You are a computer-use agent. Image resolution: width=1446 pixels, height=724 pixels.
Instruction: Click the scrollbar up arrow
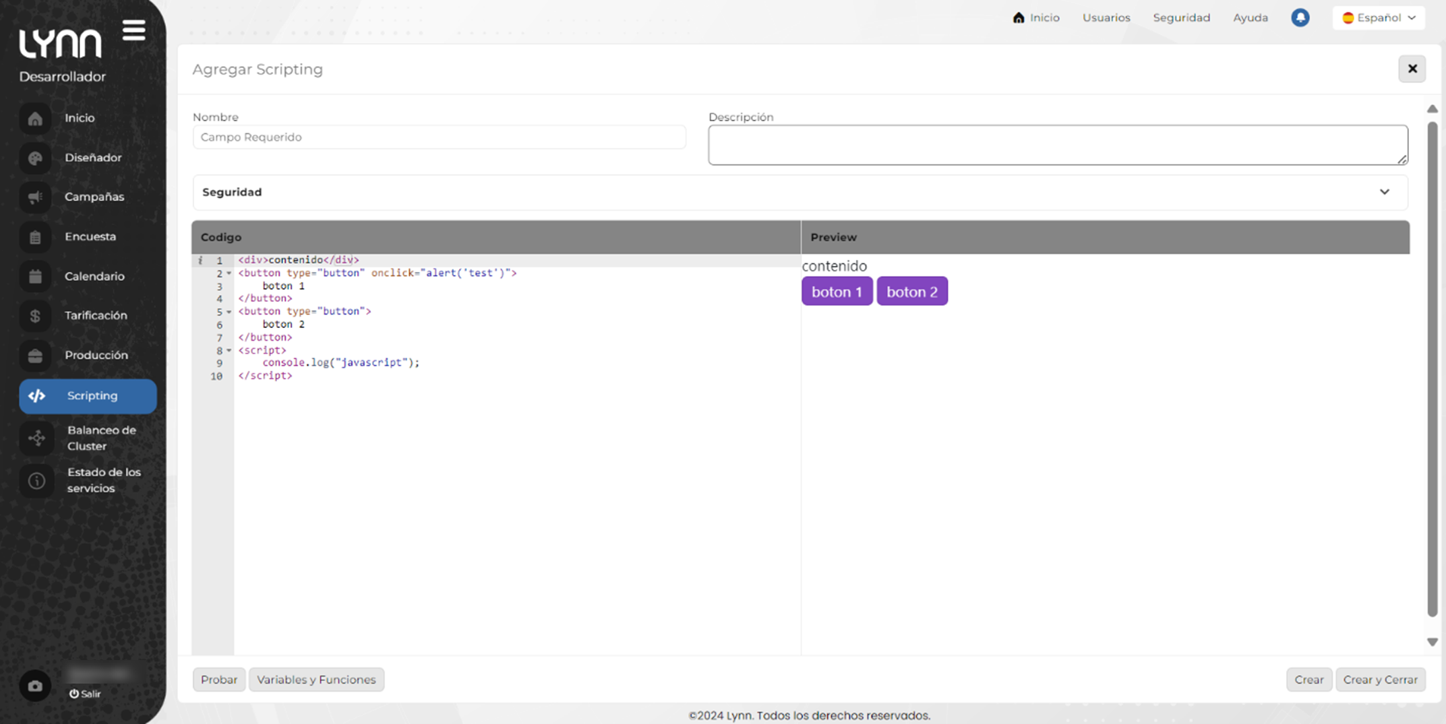[1433, 109]
